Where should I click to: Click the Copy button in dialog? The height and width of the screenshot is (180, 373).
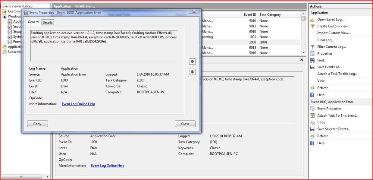37,124
